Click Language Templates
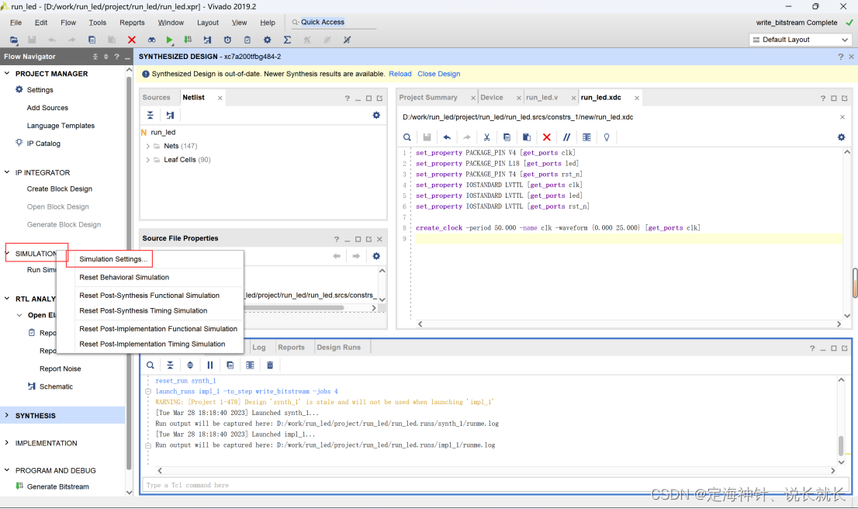This screenshot has height=509, width=858. [61, 126]
